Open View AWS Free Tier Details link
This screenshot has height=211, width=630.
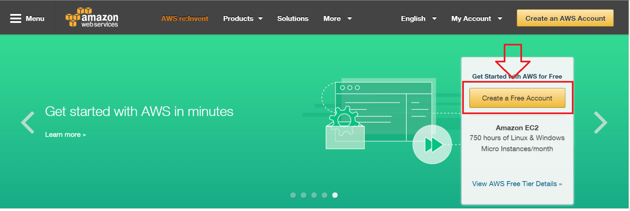tap(517, 184)
